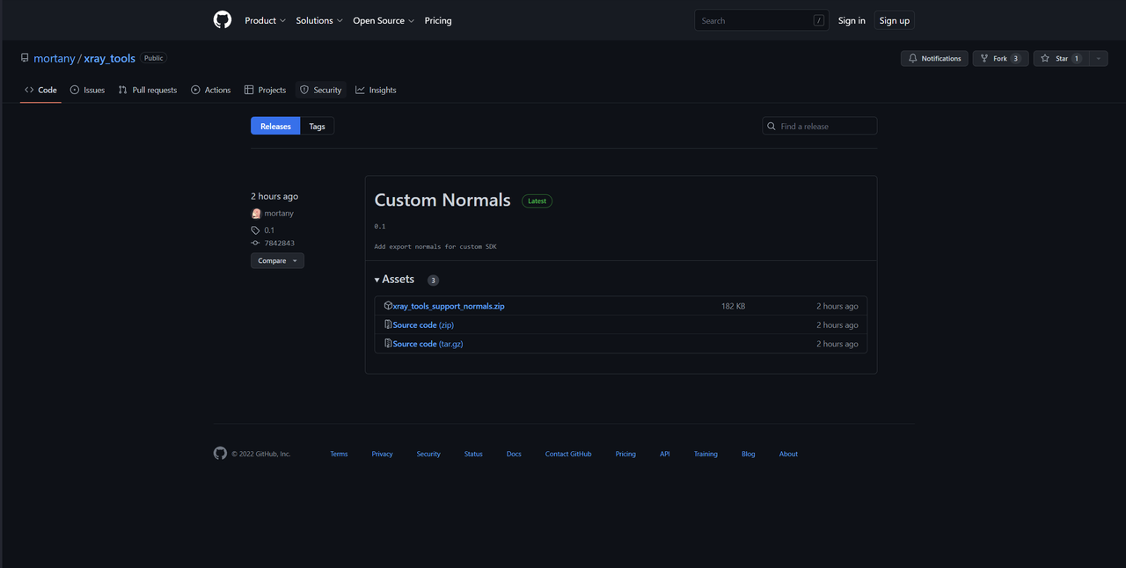This screenshot has height=568, width=1126.
Task: Open the Contact GitHub footer link
Action: click(x=568, y=454)
